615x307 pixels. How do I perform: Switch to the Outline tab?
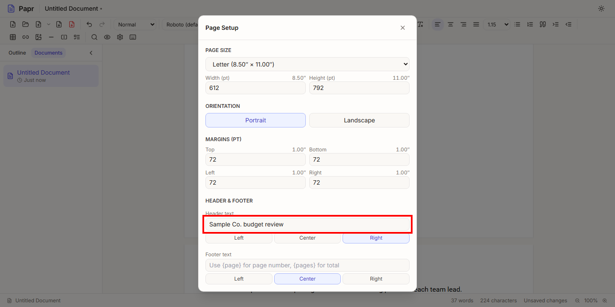(x=17, y=53)
